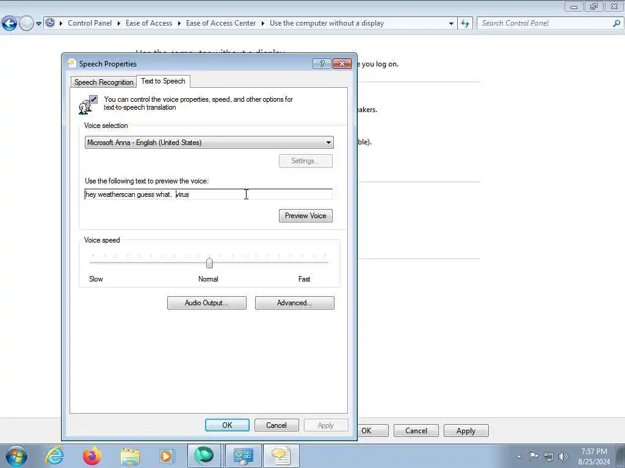Screen dimensions: 625x468
Task: Click the Preview Voice button
Action: [305, 216]
